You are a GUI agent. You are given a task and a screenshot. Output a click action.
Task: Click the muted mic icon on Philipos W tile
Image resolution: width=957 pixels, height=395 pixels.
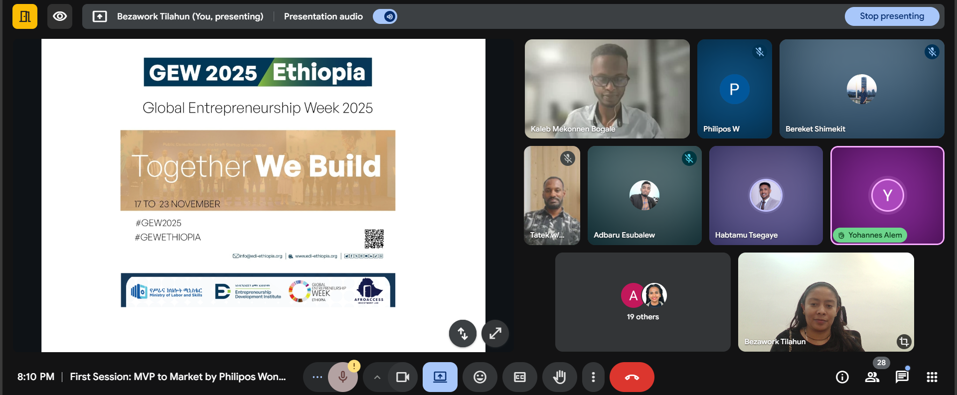[760, 52]
